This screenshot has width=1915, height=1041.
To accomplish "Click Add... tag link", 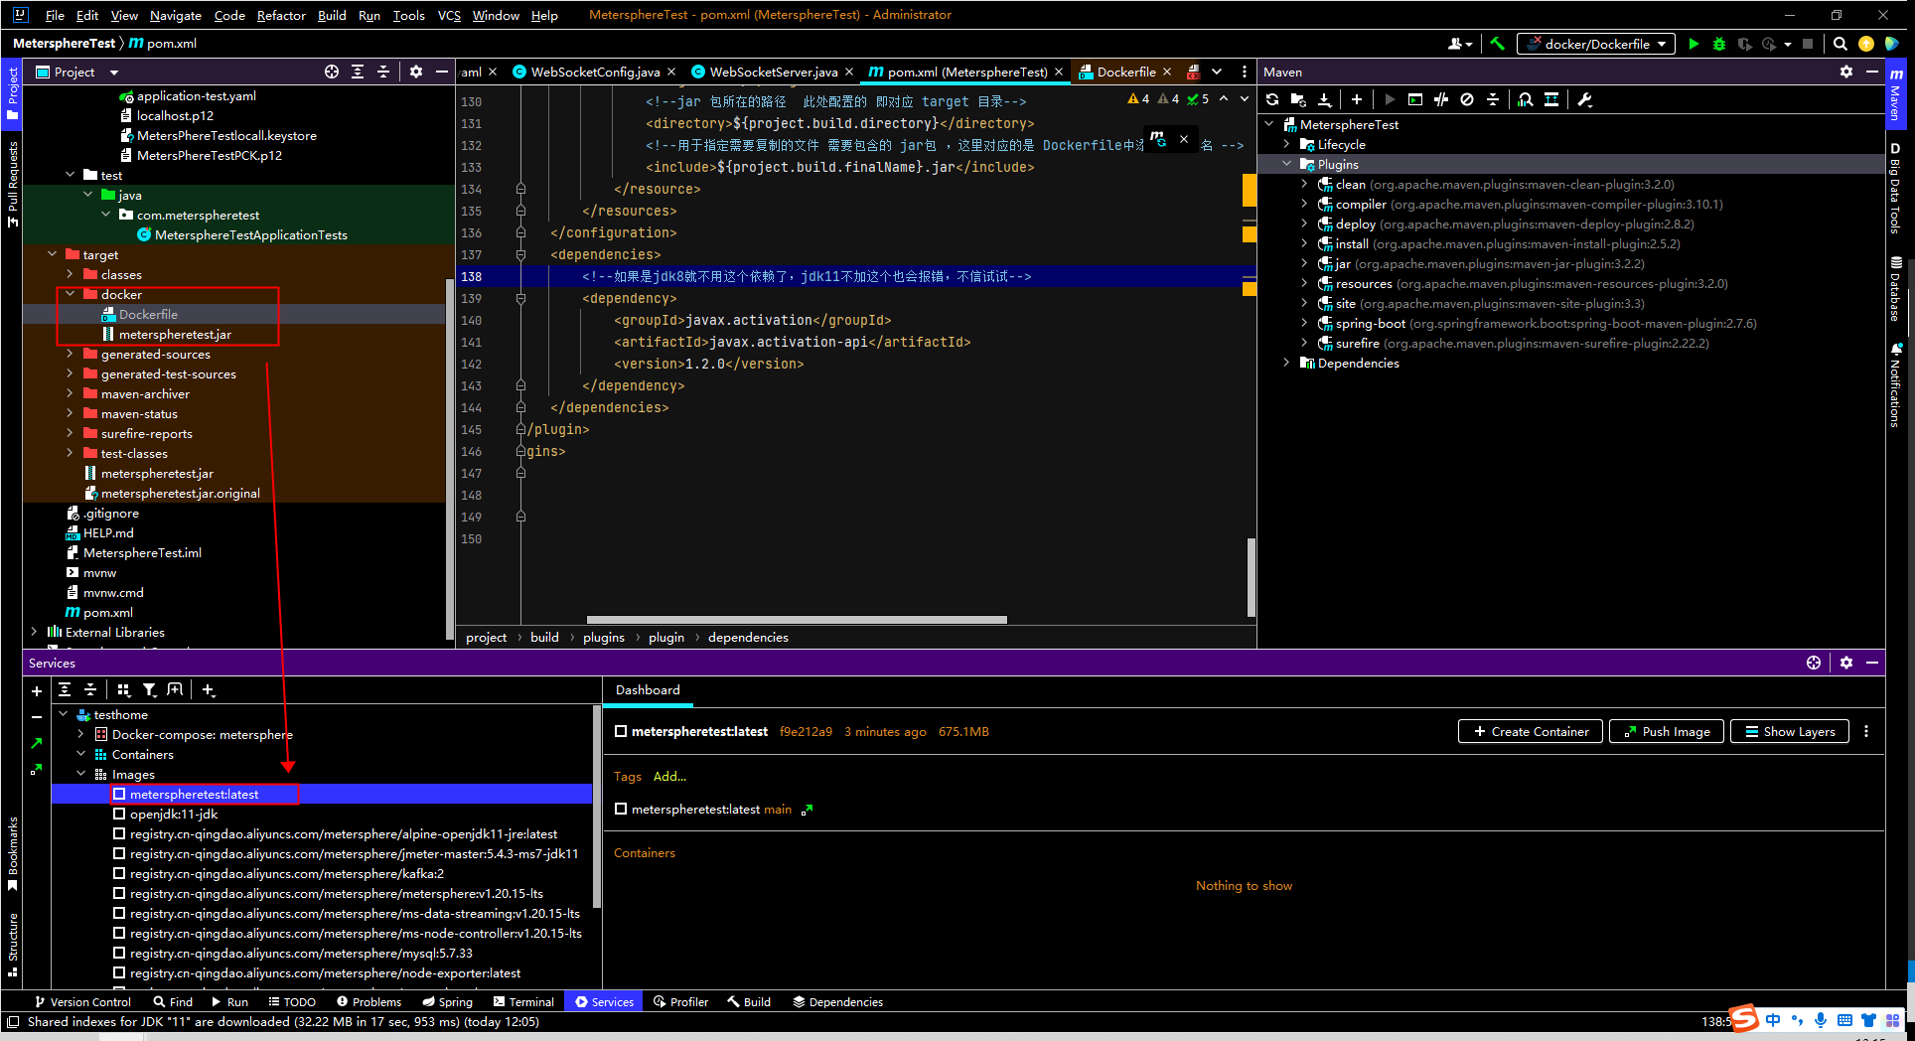I will click(669, 776).
